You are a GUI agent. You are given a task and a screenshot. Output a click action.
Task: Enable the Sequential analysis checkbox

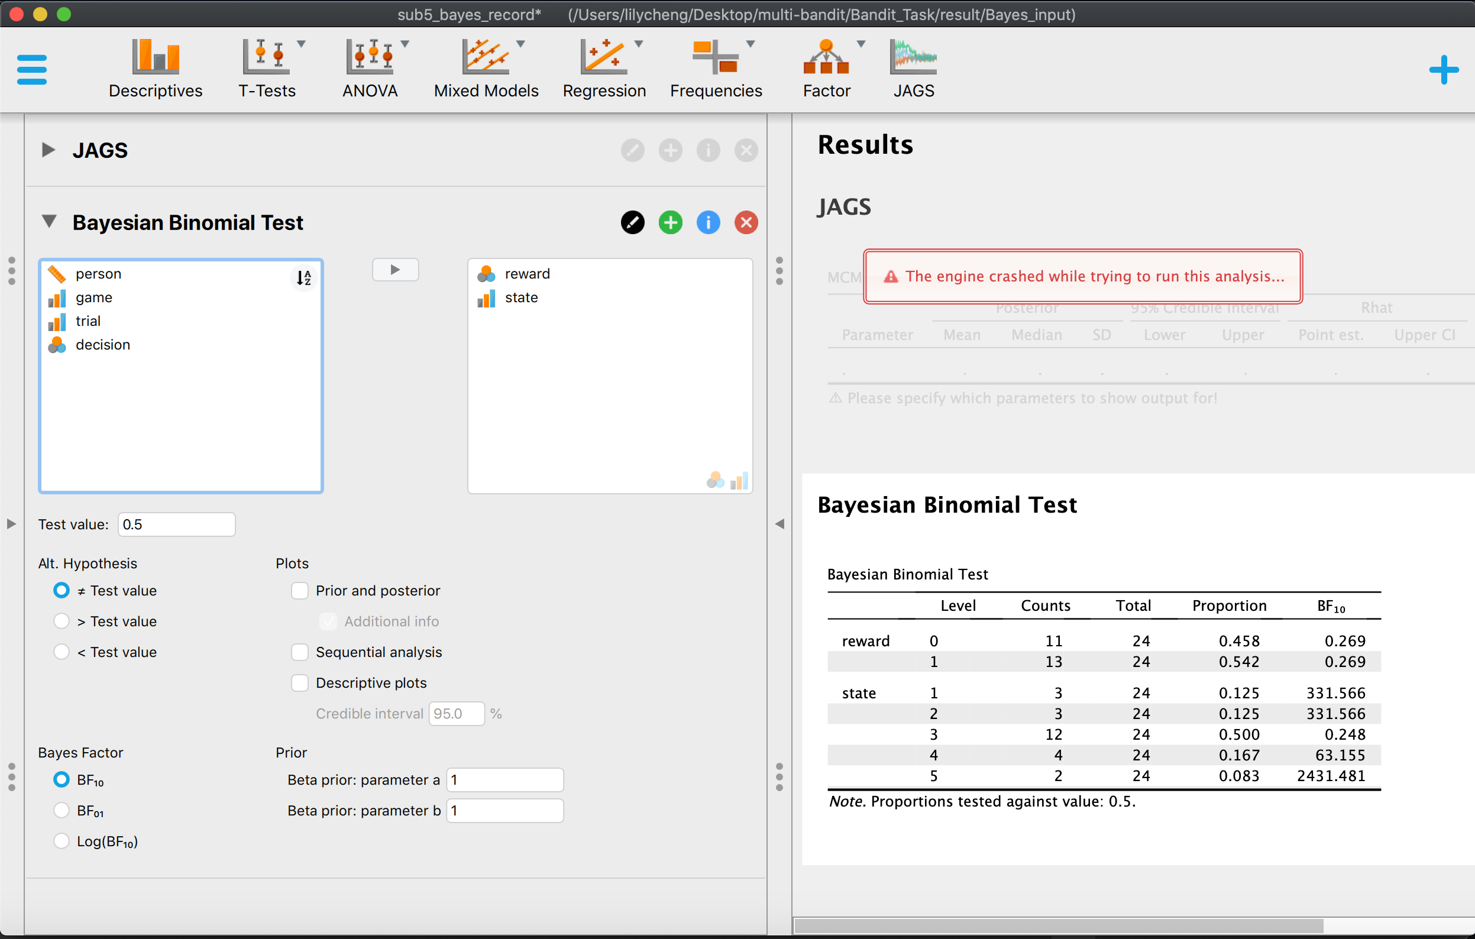(x=299, y=652)
